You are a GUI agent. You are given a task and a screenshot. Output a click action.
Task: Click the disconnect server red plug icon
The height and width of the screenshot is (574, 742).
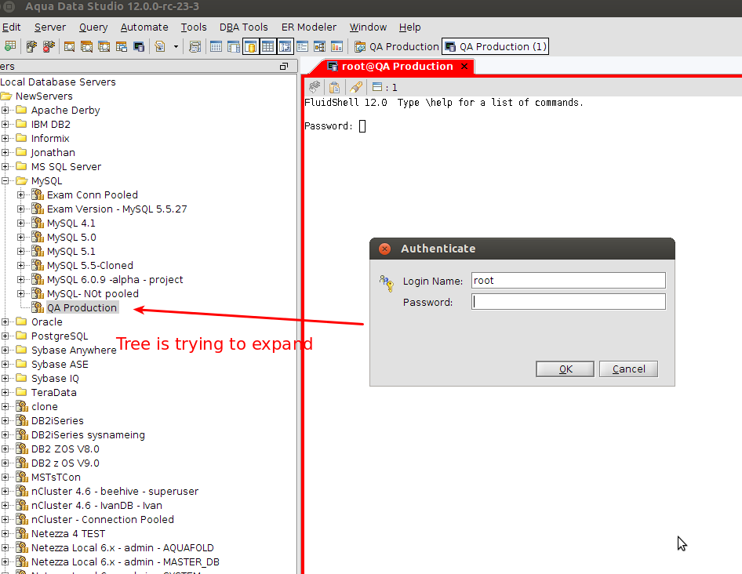coord(49,46)
